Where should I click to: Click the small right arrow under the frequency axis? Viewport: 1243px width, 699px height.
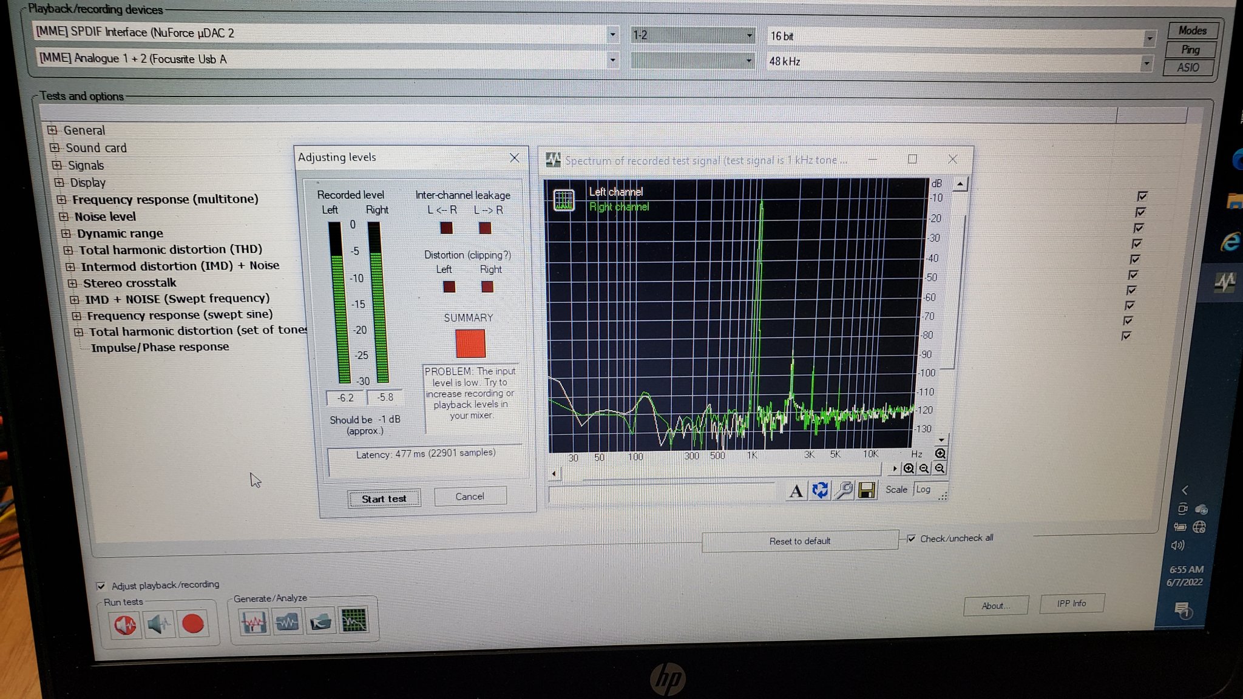(x=895, y=468)
